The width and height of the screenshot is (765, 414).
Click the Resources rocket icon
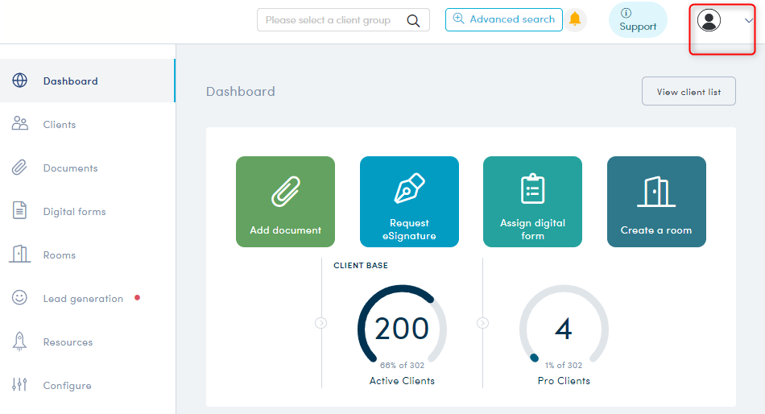pos(19,342)
